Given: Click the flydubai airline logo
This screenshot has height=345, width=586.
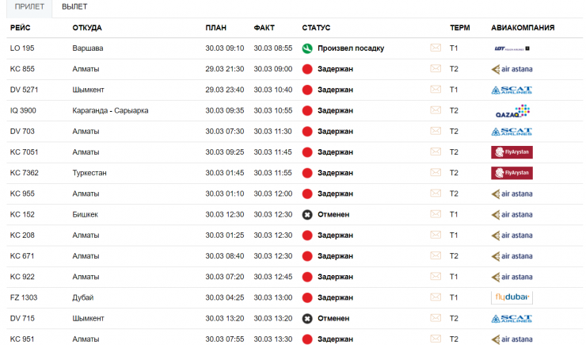Looking at the screenshot, I should pos(512,297).
